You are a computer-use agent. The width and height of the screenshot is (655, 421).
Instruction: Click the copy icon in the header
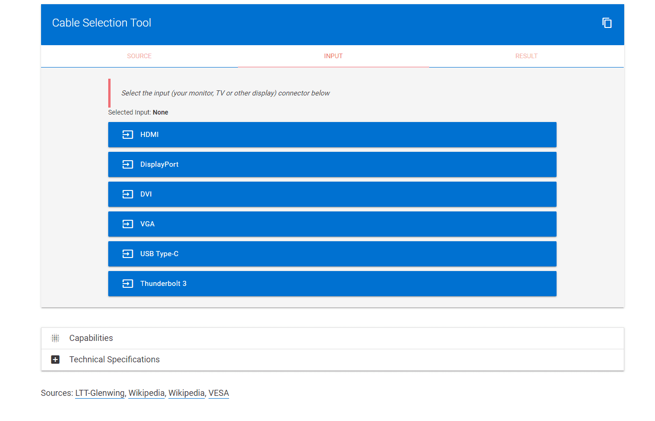click(606, 23)
